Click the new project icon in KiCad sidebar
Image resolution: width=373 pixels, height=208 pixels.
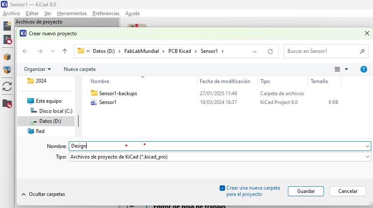(x=7, y=26)
